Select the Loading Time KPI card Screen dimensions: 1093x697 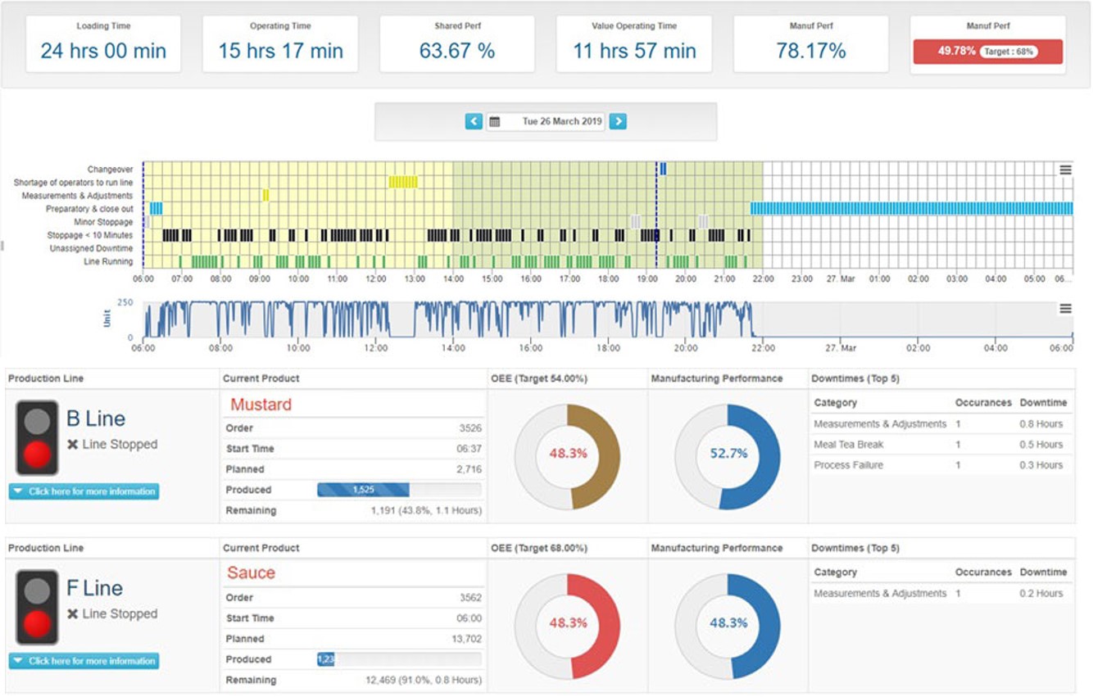(103, 44)
